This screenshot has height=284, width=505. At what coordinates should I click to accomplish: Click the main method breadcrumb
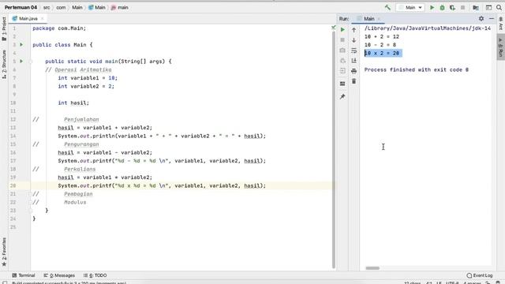pos(119,7)
